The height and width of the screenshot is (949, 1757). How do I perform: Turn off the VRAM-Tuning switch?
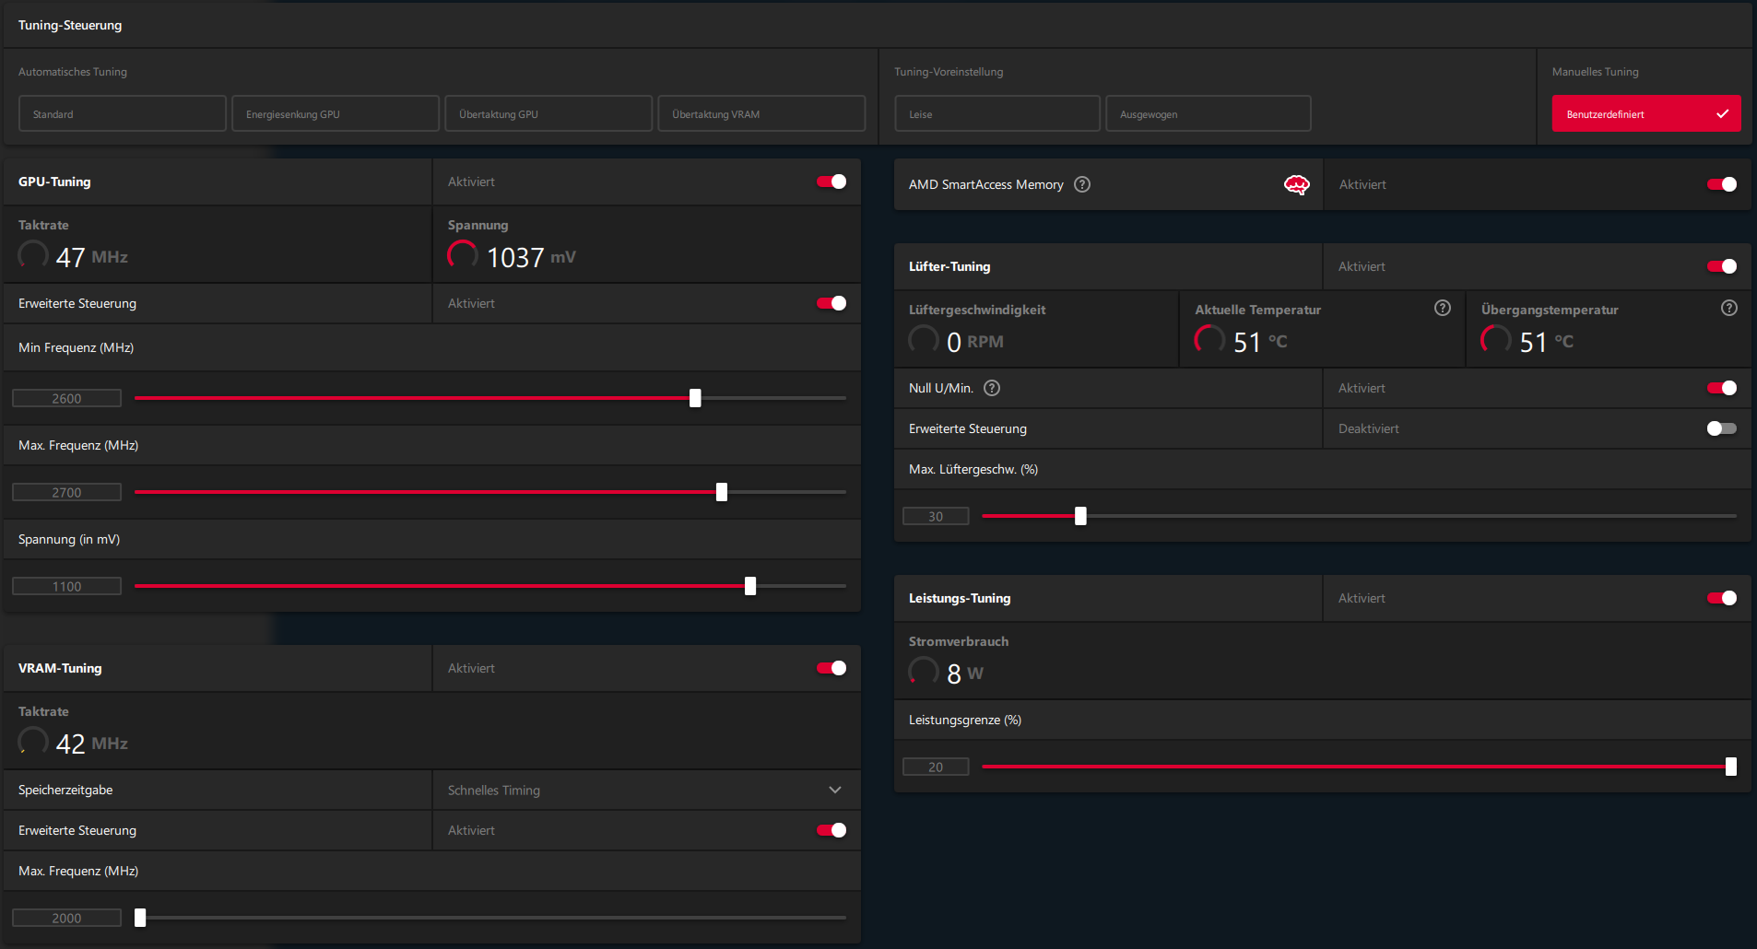click(x=831, y=668)
